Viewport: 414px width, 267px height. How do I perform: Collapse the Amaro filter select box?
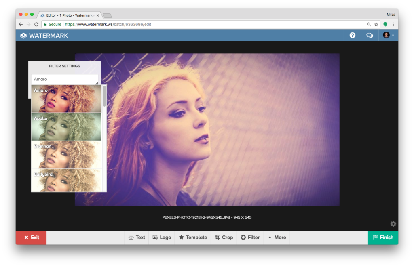coord(65,79)
